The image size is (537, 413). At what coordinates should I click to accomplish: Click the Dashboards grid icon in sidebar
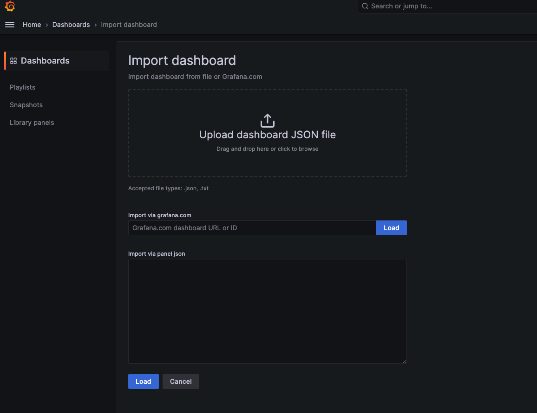(13, 61)
